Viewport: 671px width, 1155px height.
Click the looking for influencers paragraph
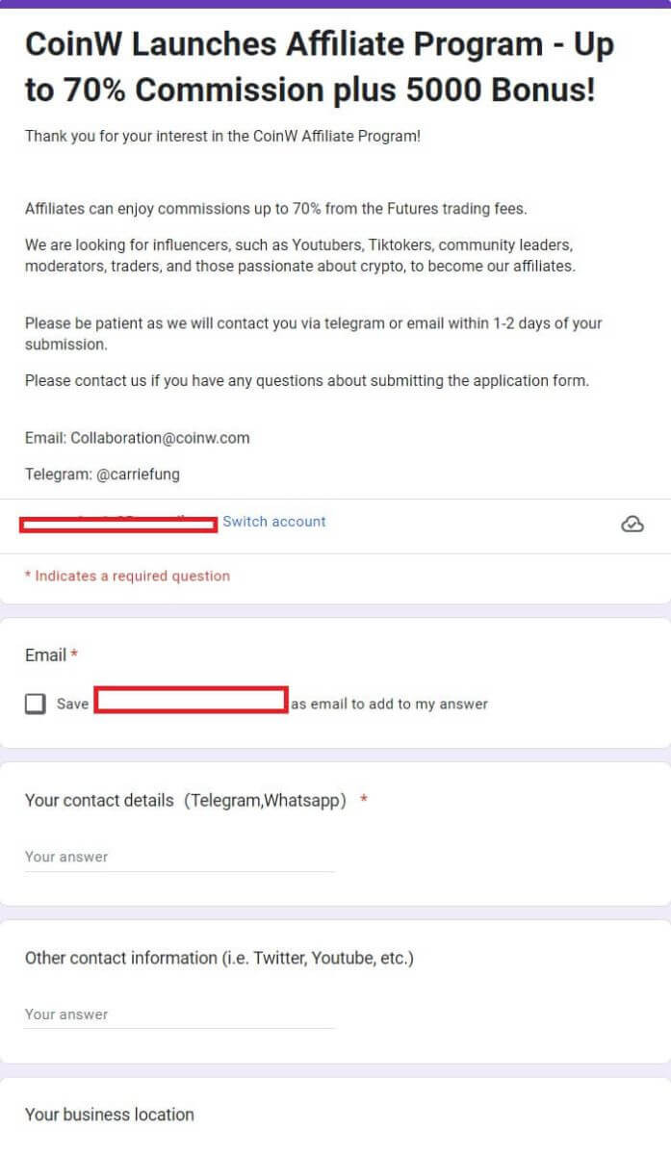300,255
